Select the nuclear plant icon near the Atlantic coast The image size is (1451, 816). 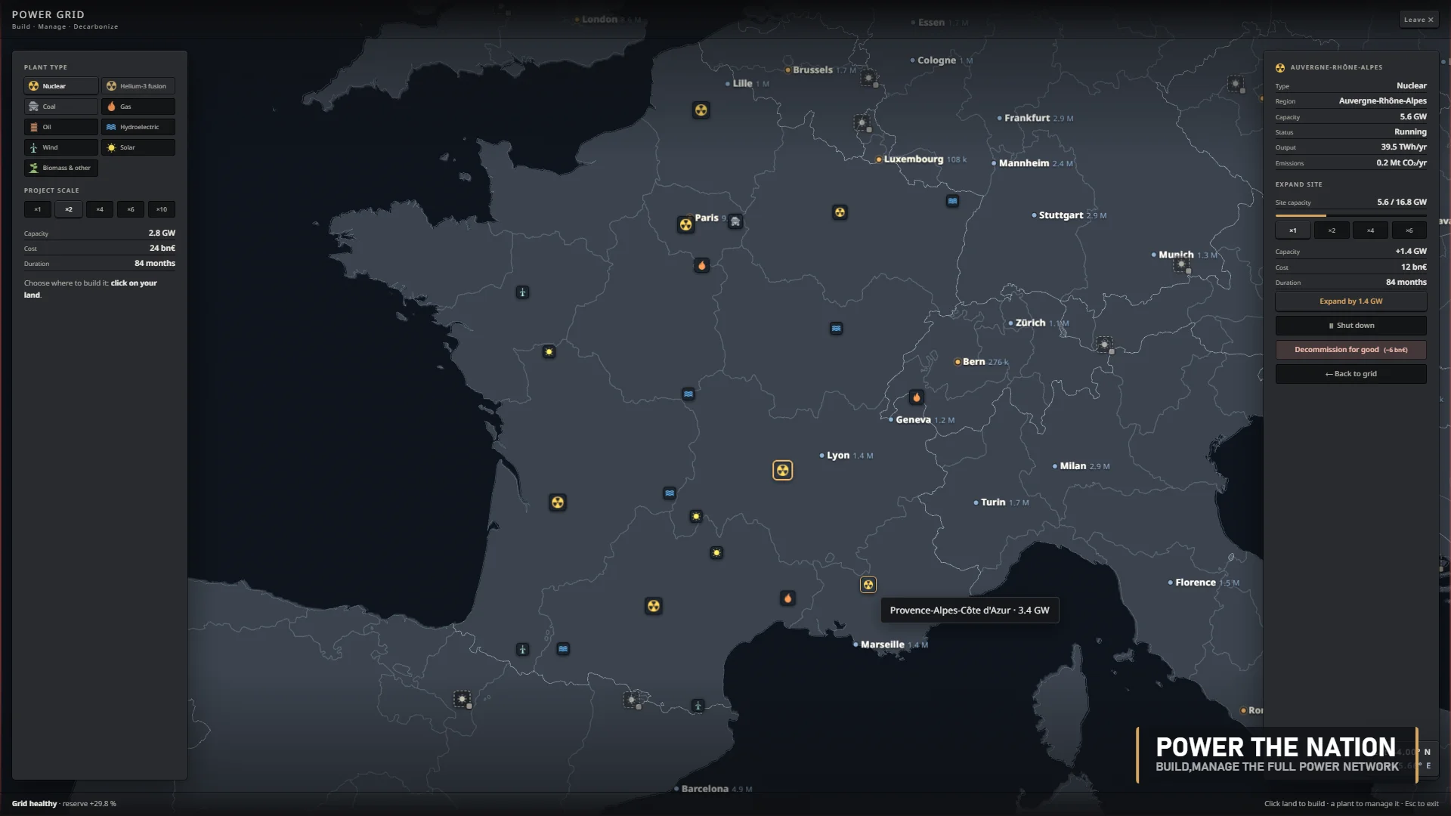(558, 502)
